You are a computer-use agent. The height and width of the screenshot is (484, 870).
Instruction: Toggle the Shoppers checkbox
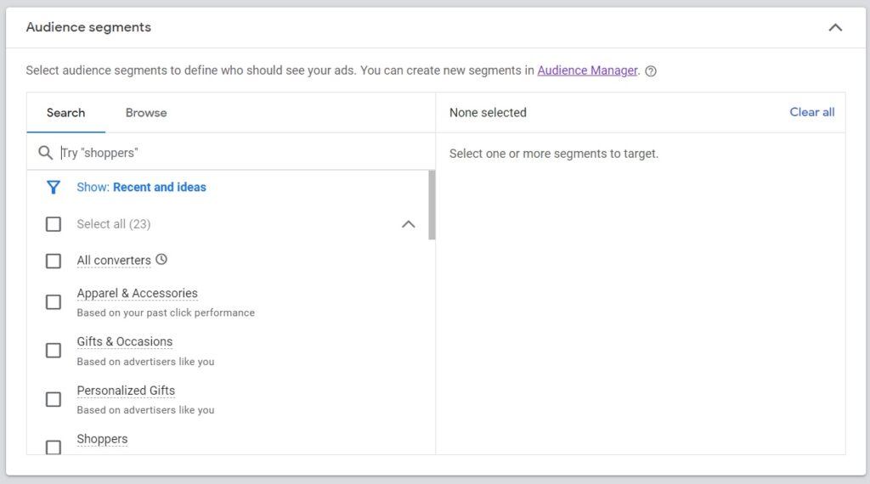54,447
